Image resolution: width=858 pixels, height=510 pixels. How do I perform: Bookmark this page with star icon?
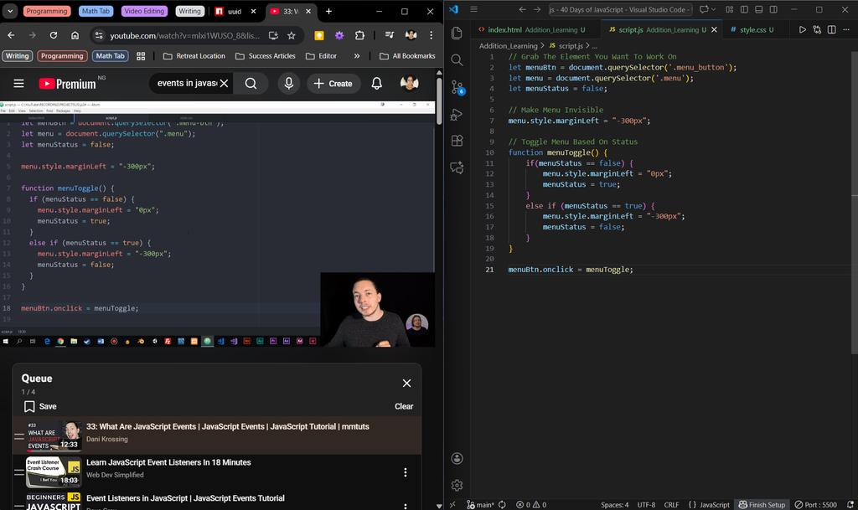[x=291, y=35]
